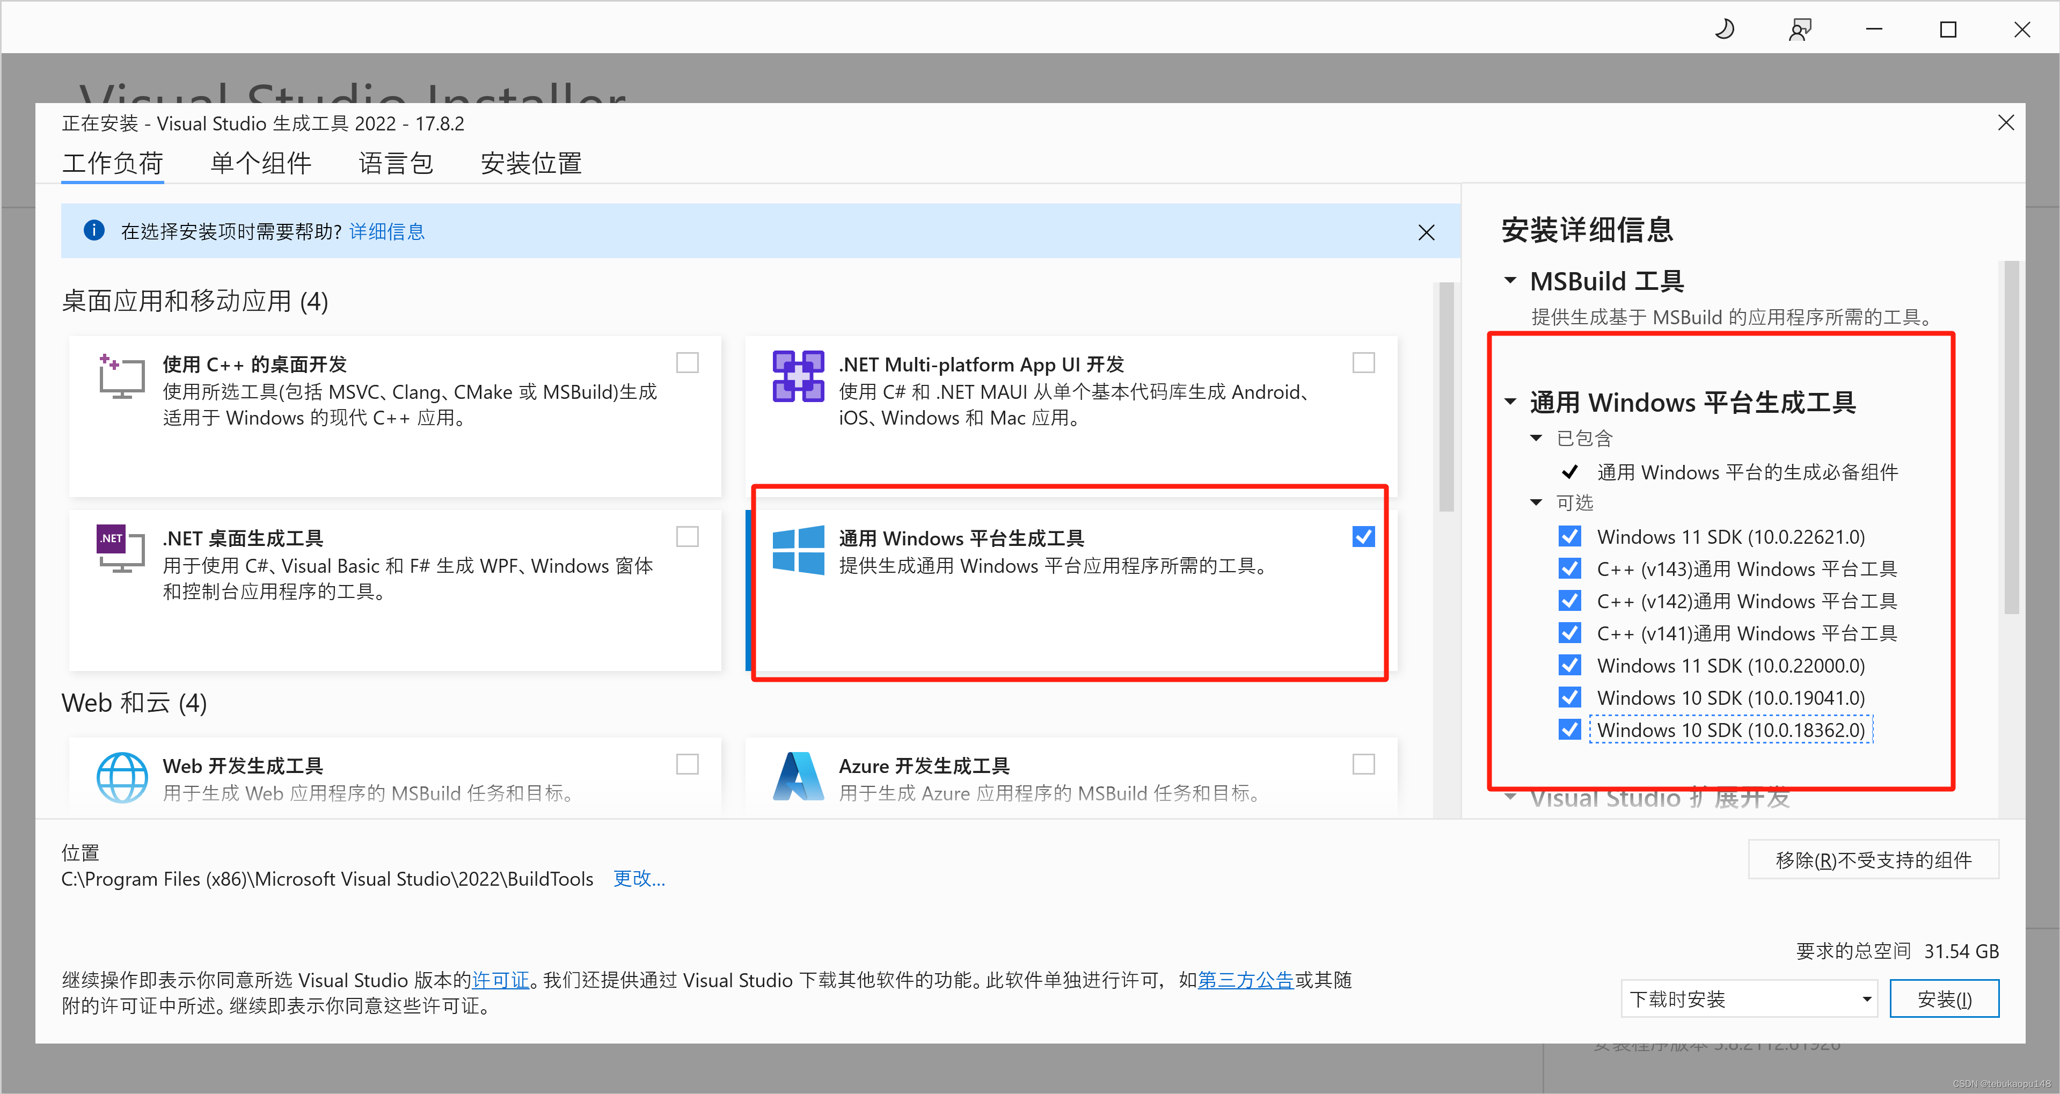Image resolution: width=2060 pixels, height=1094 pixels.
Task: Click the 通用 Windows 平台的生成必备组件 item
Action: pyautogui.click(x=1747, y=472)
